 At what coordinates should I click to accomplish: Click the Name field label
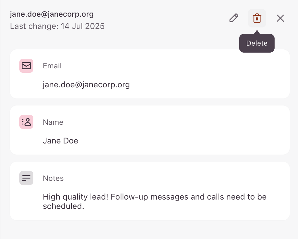point(53,122)
